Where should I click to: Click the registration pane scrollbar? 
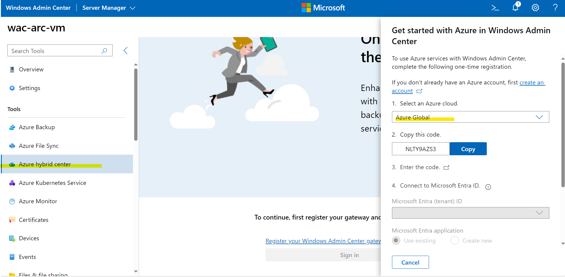tap(563, 124)
